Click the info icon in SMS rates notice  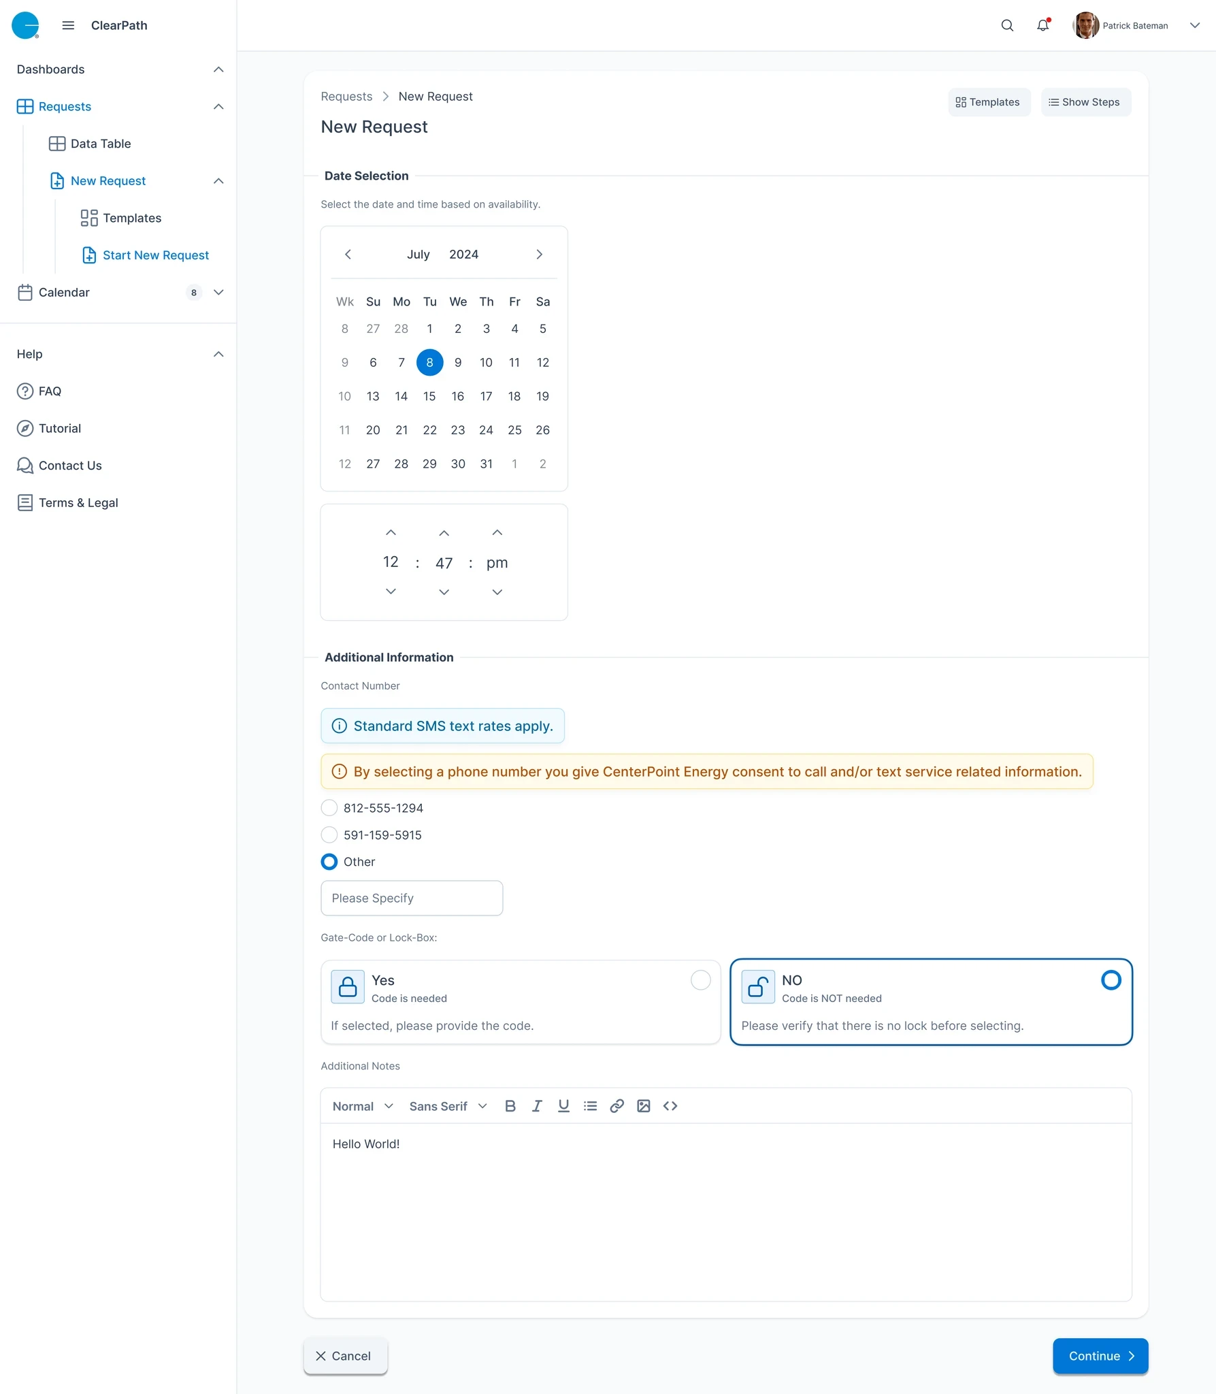click(x=339, y=726)
